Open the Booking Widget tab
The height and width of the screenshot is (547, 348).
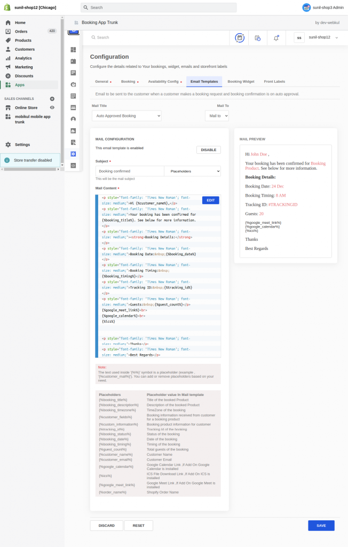[x=241, y=82]
